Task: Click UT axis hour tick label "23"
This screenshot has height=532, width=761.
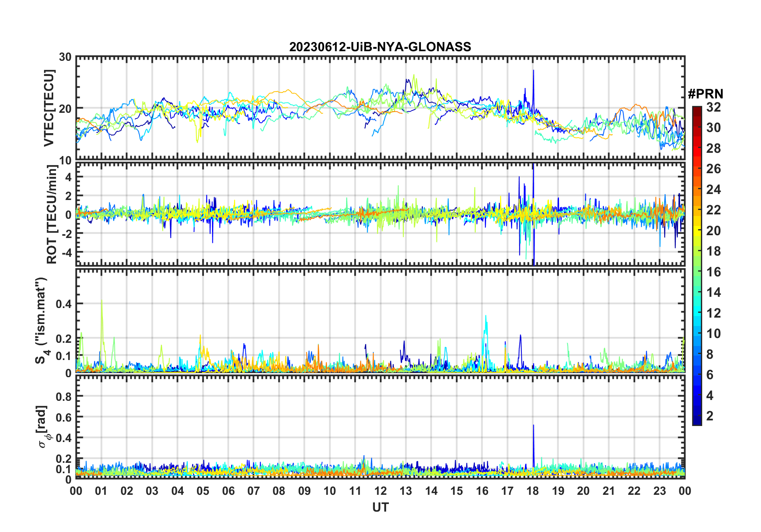Action: [659, 491]
